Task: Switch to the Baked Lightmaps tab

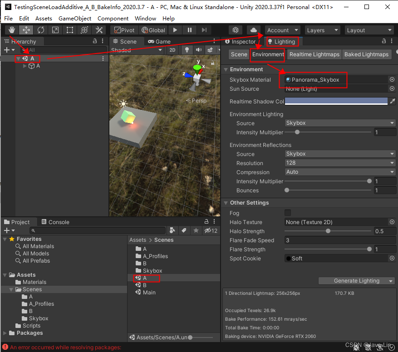Action: [367, 54]
